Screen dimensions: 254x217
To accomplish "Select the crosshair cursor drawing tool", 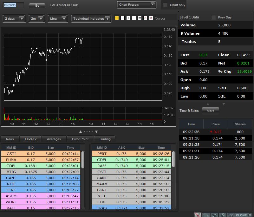I will (117, 18).
